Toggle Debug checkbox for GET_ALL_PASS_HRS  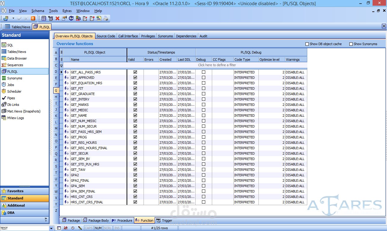pyautogui.click(x=204, y=72)
